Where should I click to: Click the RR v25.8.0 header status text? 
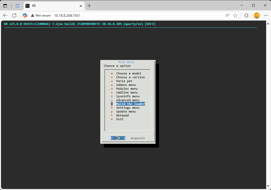coord(80,24)
